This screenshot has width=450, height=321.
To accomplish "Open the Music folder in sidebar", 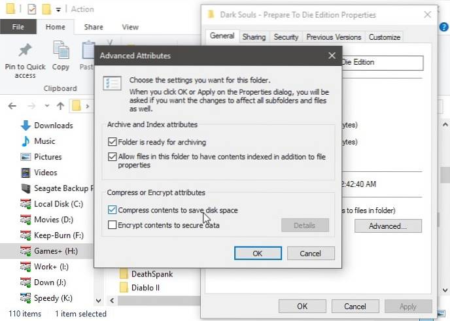I will click(x=44, y=141).
